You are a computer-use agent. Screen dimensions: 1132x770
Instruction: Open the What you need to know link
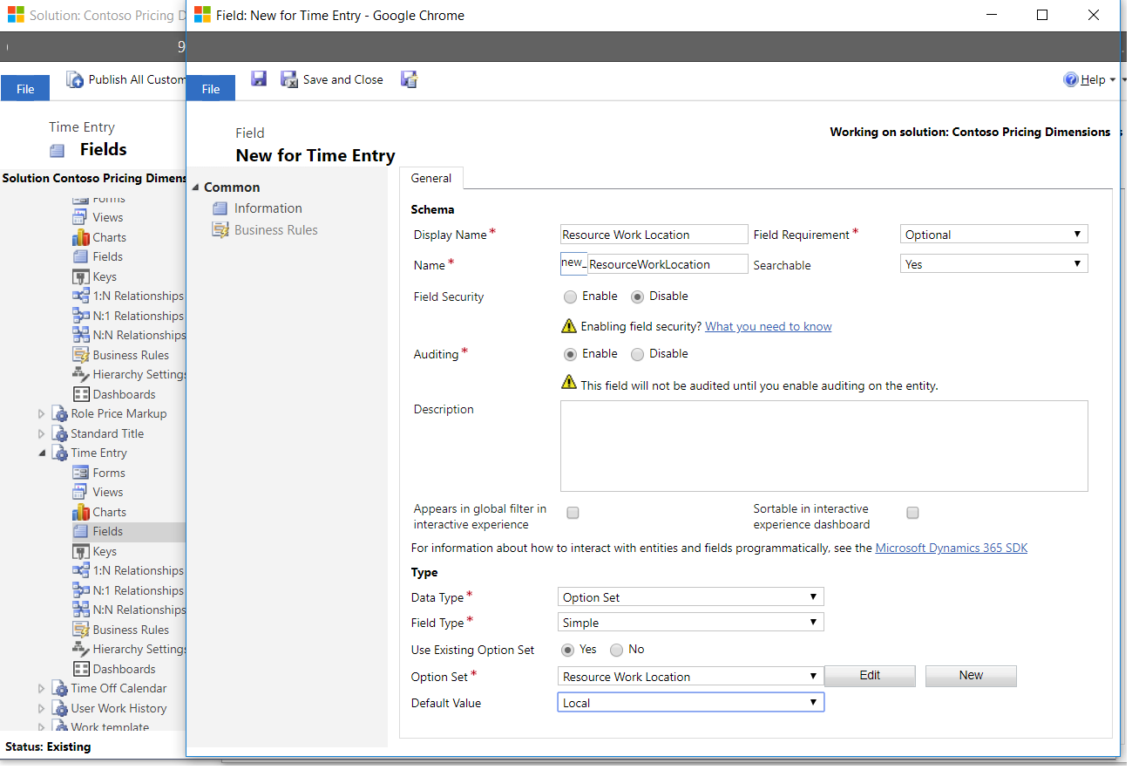[767, 326]
